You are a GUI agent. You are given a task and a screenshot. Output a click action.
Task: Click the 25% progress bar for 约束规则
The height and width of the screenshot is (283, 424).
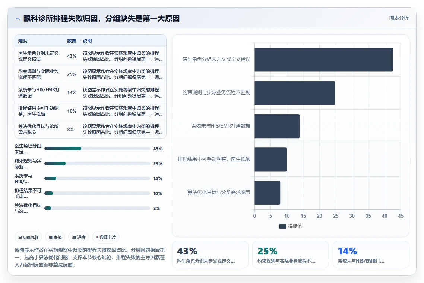pyautogui.click(x=97, y=163)
